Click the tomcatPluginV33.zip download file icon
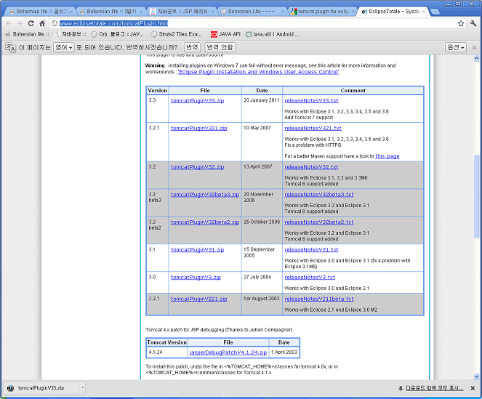This screenshot has width=482, height=399. coord(10,388)
